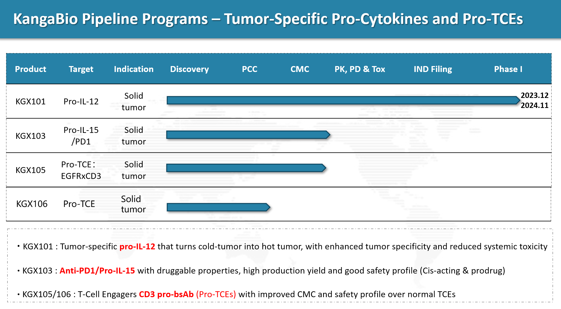Click the KGX106 progress bar
561x309 pixels.
(x=218, y=207)
